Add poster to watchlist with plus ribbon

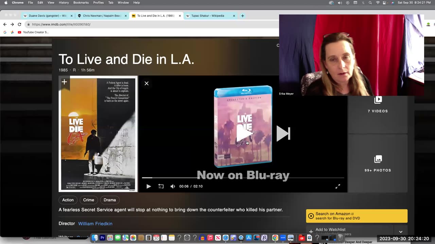point(64,82)
